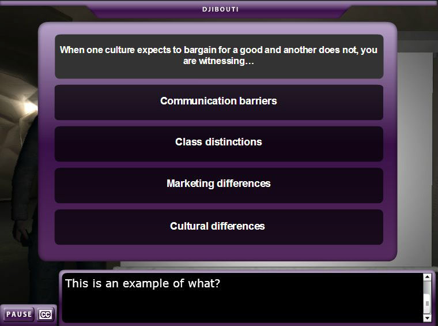Click the purple quiz panel border below the answers
Viewport: 438px width, 326px height.
pyautogui.click(x=218, y=253)
